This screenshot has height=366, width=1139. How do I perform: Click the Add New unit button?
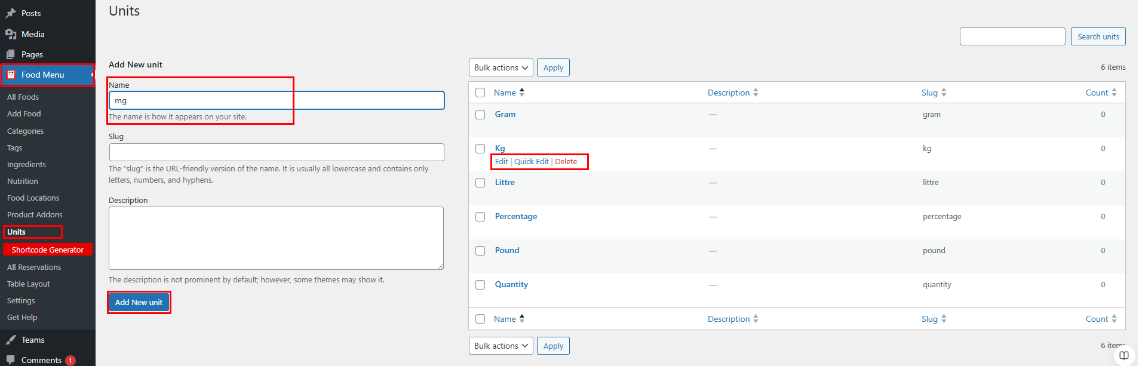click(x=139, y=302)
